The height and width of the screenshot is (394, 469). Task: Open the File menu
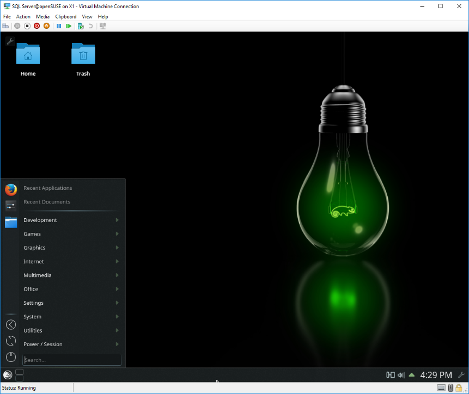coord(7,16)
